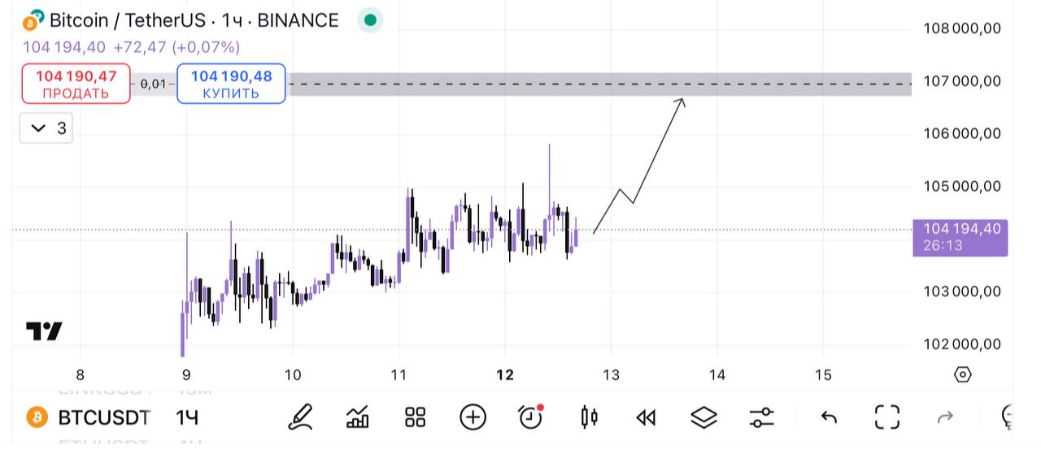
Task: Click date 13 on the time axis
Action: (x=611, y=374)
